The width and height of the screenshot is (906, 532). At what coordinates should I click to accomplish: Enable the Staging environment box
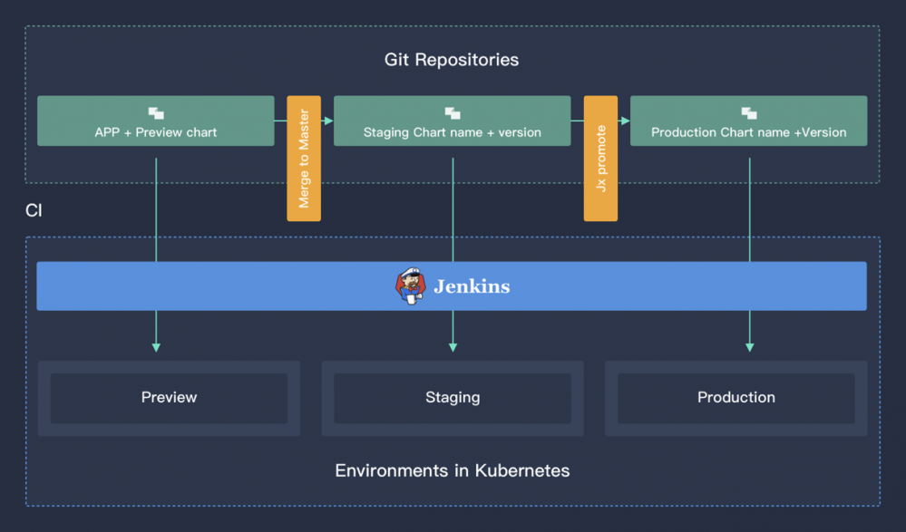click(x=453, y=397)
